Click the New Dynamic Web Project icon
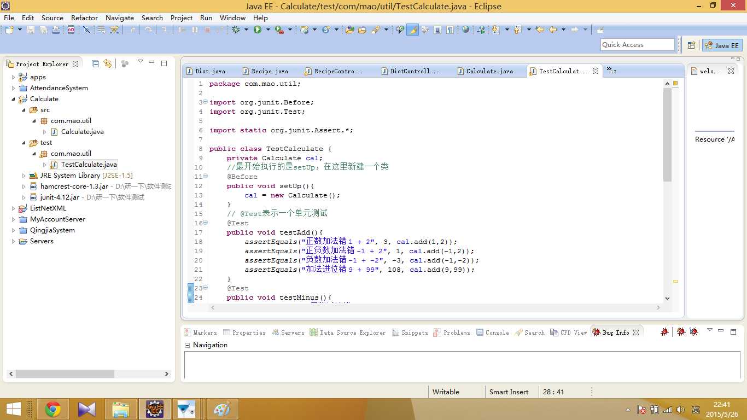The image size is (747, 420). coord(304,30)
